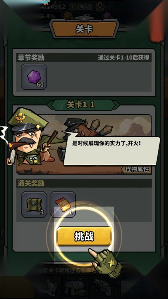Open the VIP 0 badge

100,7
